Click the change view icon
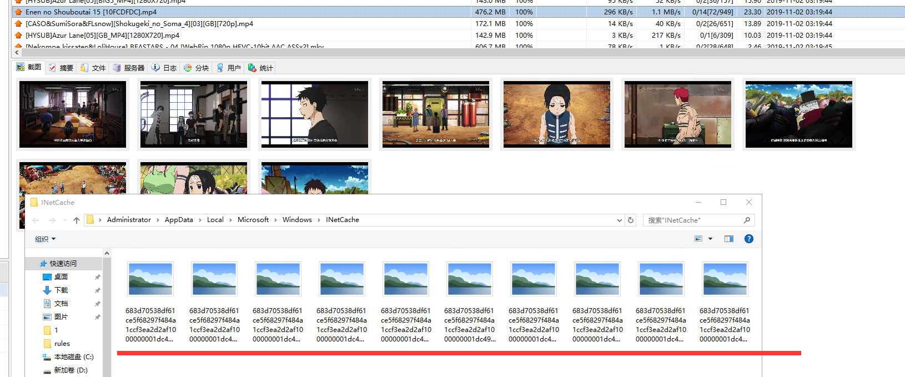This screenshot has width=905, height=377. [698, 239]
